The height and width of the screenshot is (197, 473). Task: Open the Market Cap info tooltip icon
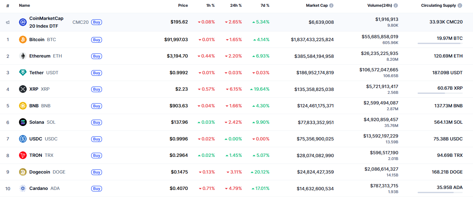pos(332,5)
